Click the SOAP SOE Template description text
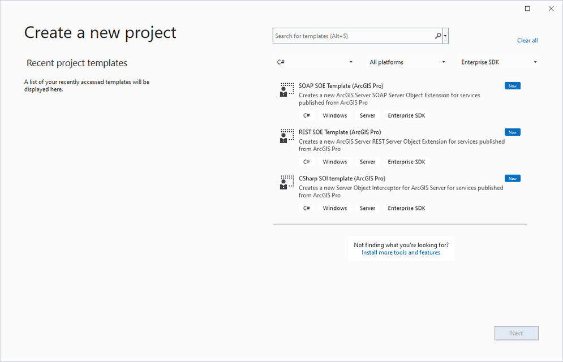Viewport: 563px width, 362px height. (390, 99)
